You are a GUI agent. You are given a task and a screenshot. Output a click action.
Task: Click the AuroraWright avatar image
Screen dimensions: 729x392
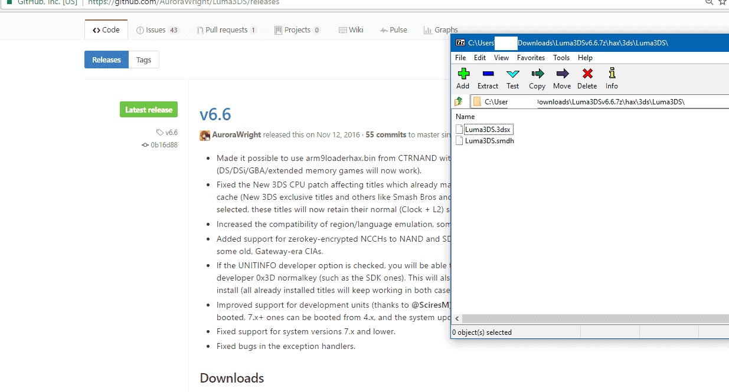click(x=205, y=135)
